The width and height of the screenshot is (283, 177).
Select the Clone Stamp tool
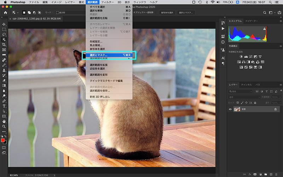coord(4,70)
